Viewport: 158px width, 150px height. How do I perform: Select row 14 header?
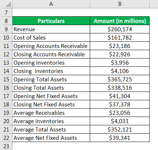pyautogui.click(x=6, y=71)
